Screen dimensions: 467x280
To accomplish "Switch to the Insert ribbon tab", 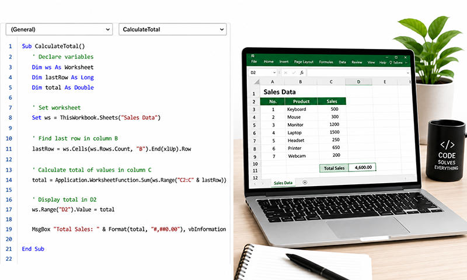I will (284, 62).
